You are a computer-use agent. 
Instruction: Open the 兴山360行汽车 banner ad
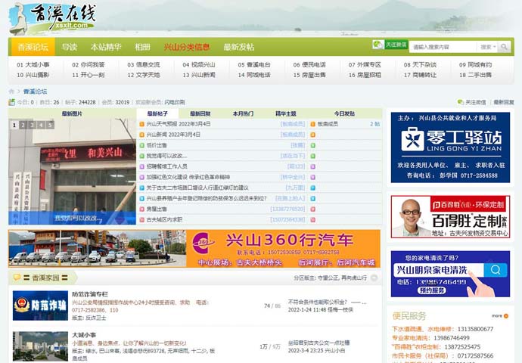(194, 249)
